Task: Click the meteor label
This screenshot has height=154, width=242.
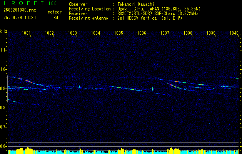Action: 55,12
